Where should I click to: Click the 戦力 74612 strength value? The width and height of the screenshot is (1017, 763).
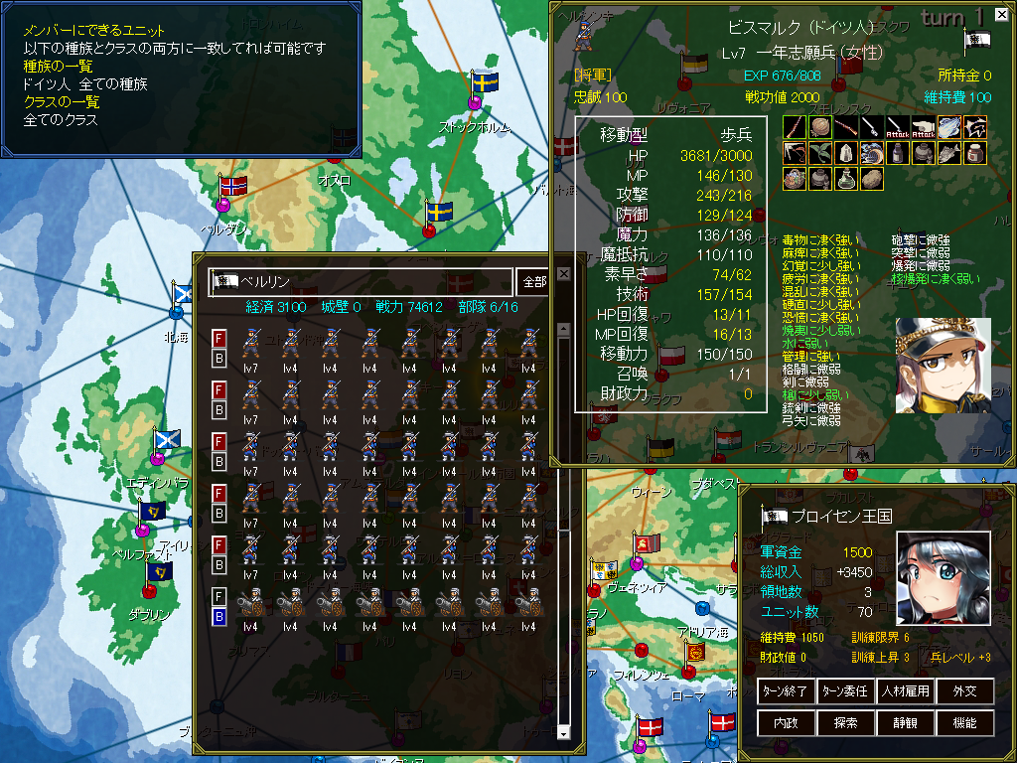tap(409, 307)
